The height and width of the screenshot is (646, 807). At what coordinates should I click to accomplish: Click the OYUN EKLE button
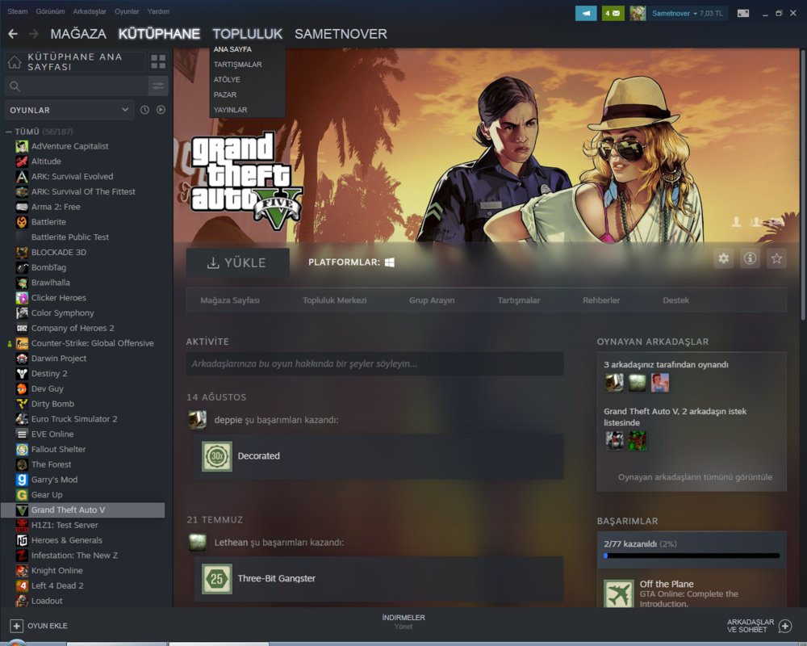point(39,626)
